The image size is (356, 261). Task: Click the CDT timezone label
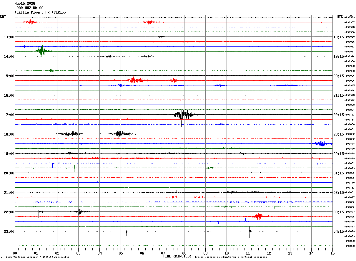[3, 17]
